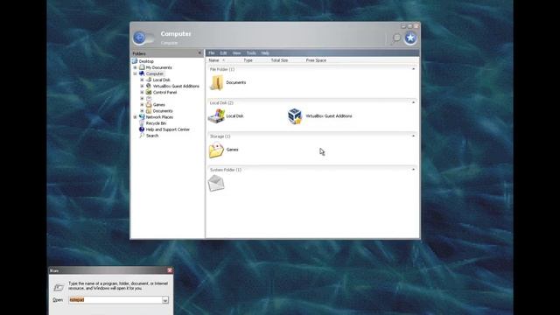The width and height of the screenshot is (560, 315).
Task: Open the Edit menu
Action: pos(223,52)
